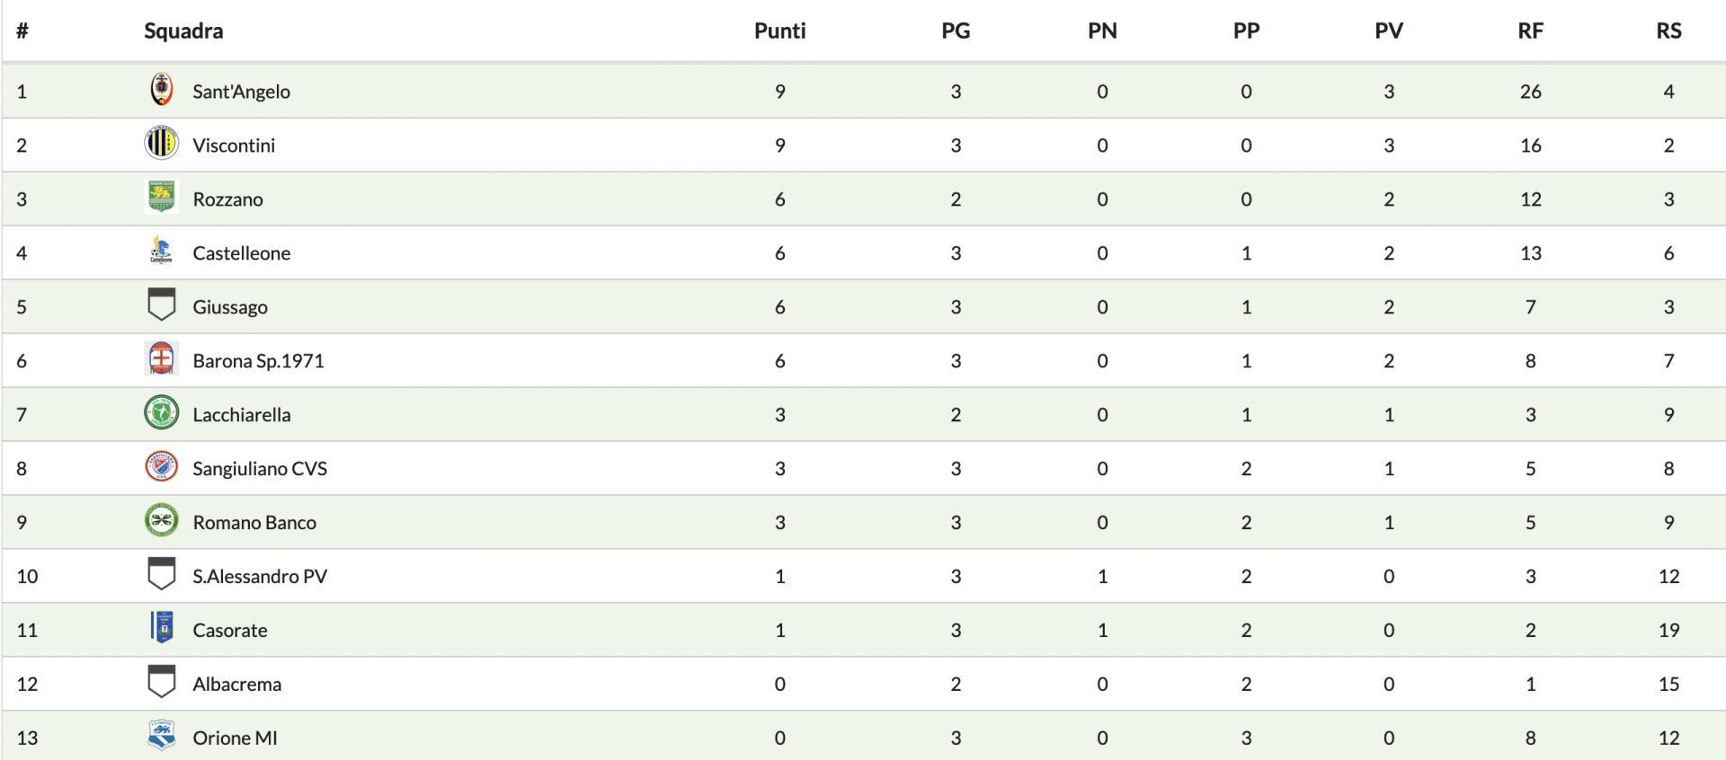Click the RS column header

point(1668,31)
